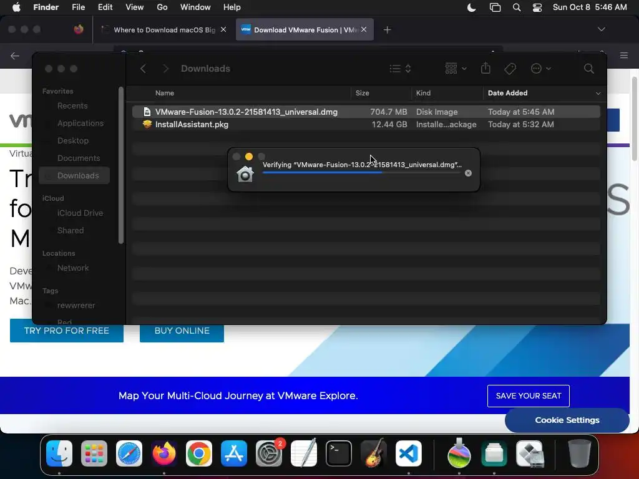Screen dimensions: 639x479
Task: Close the Where to Download macOS tab
Action: tap(223, 29)
